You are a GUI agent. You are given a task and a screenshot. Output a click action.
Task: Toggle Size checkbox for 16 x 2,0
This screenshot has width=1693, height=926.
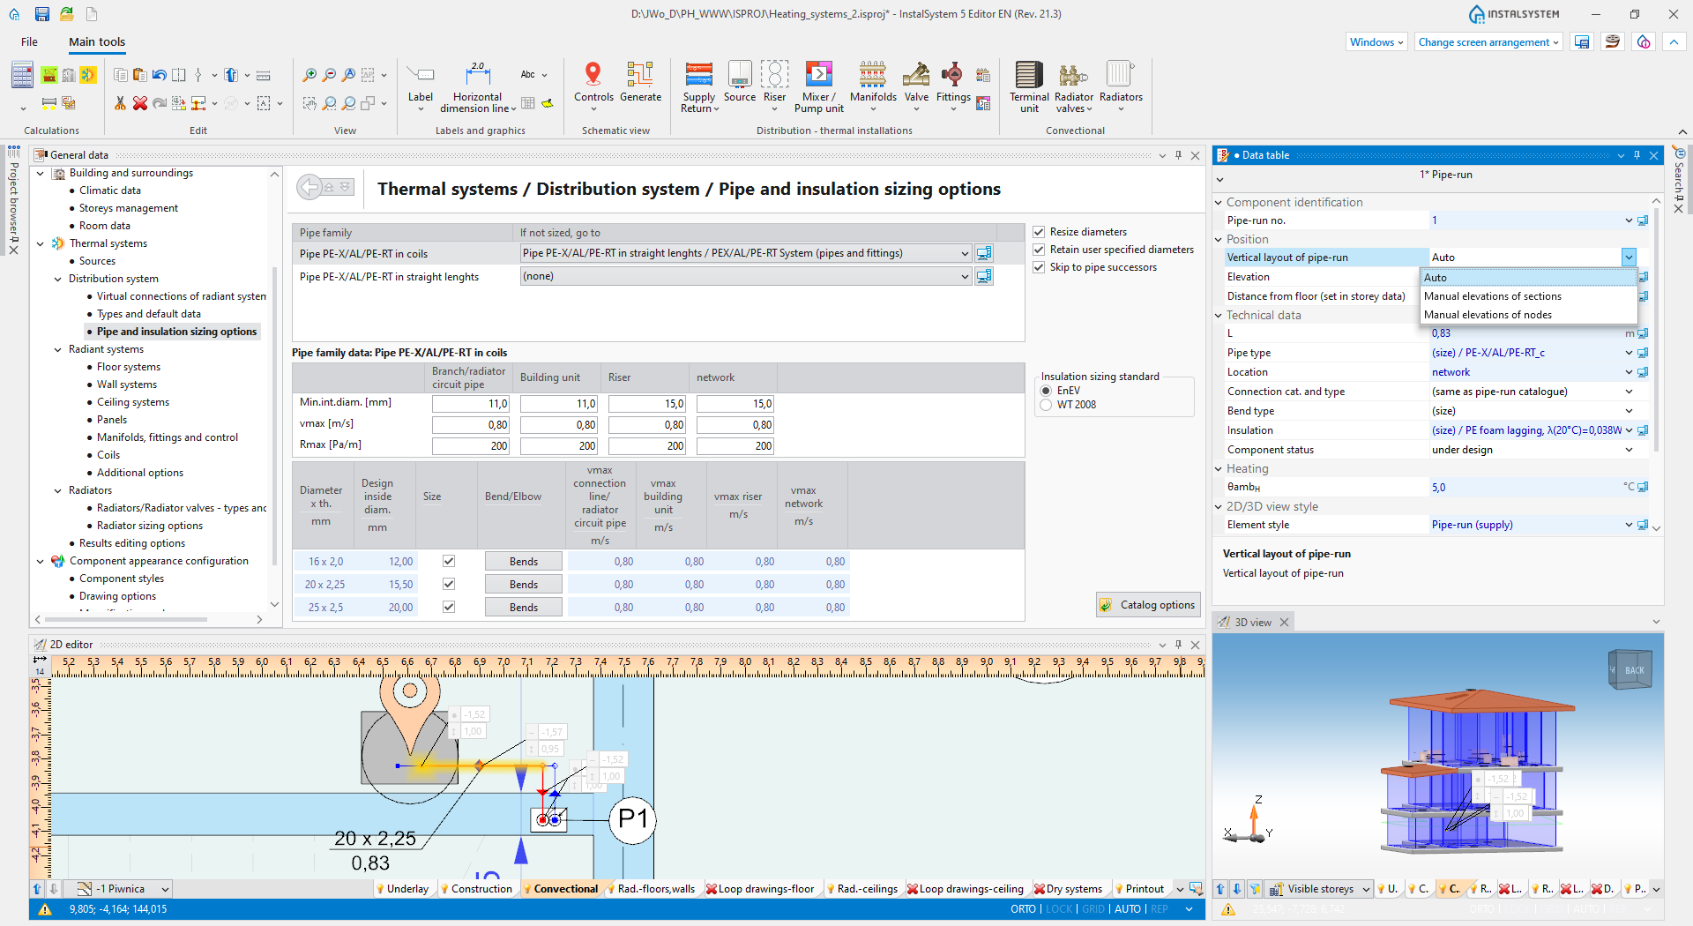(x=449, y=561)
